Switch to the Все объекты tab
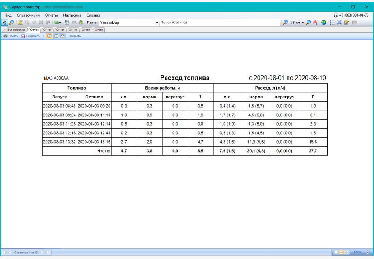The height and width of the screenshot is (259, 374). (16, 29)
